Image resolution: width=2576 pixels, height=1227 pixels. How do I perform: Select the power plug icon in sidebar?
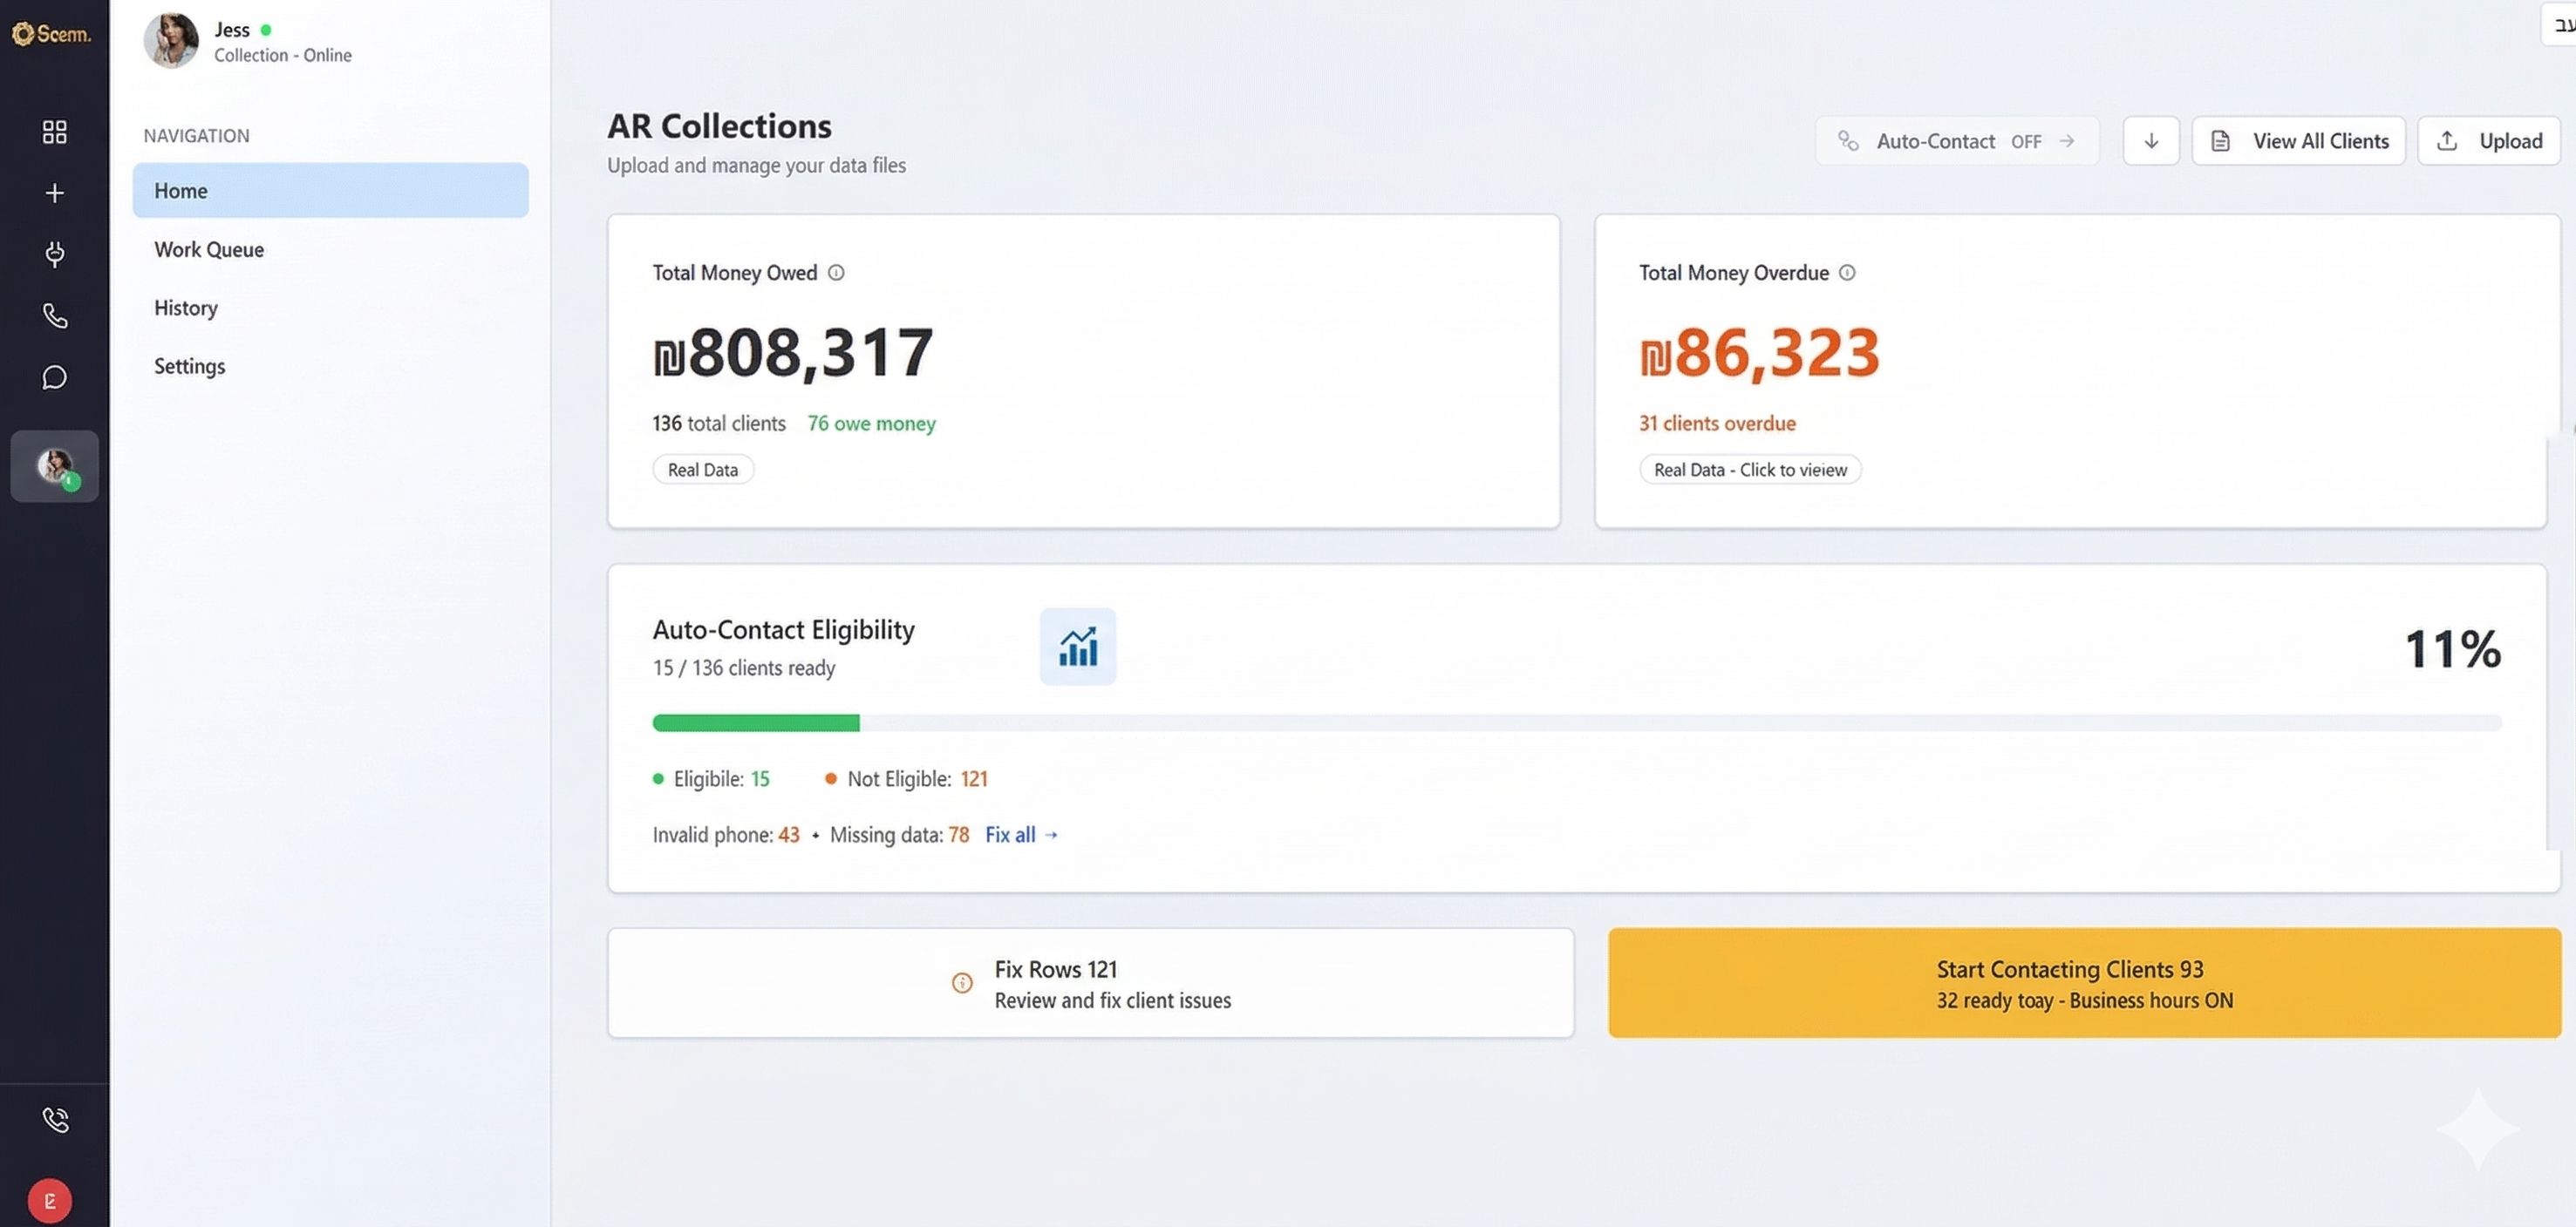point(54,254)
